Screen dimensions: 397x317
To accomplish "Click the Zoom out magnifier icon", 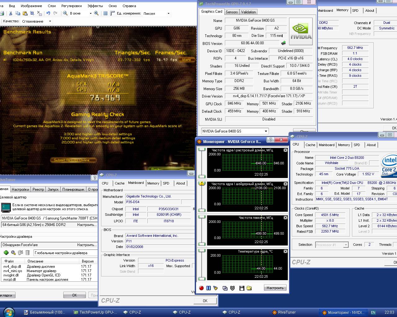I will coord(65,13).
